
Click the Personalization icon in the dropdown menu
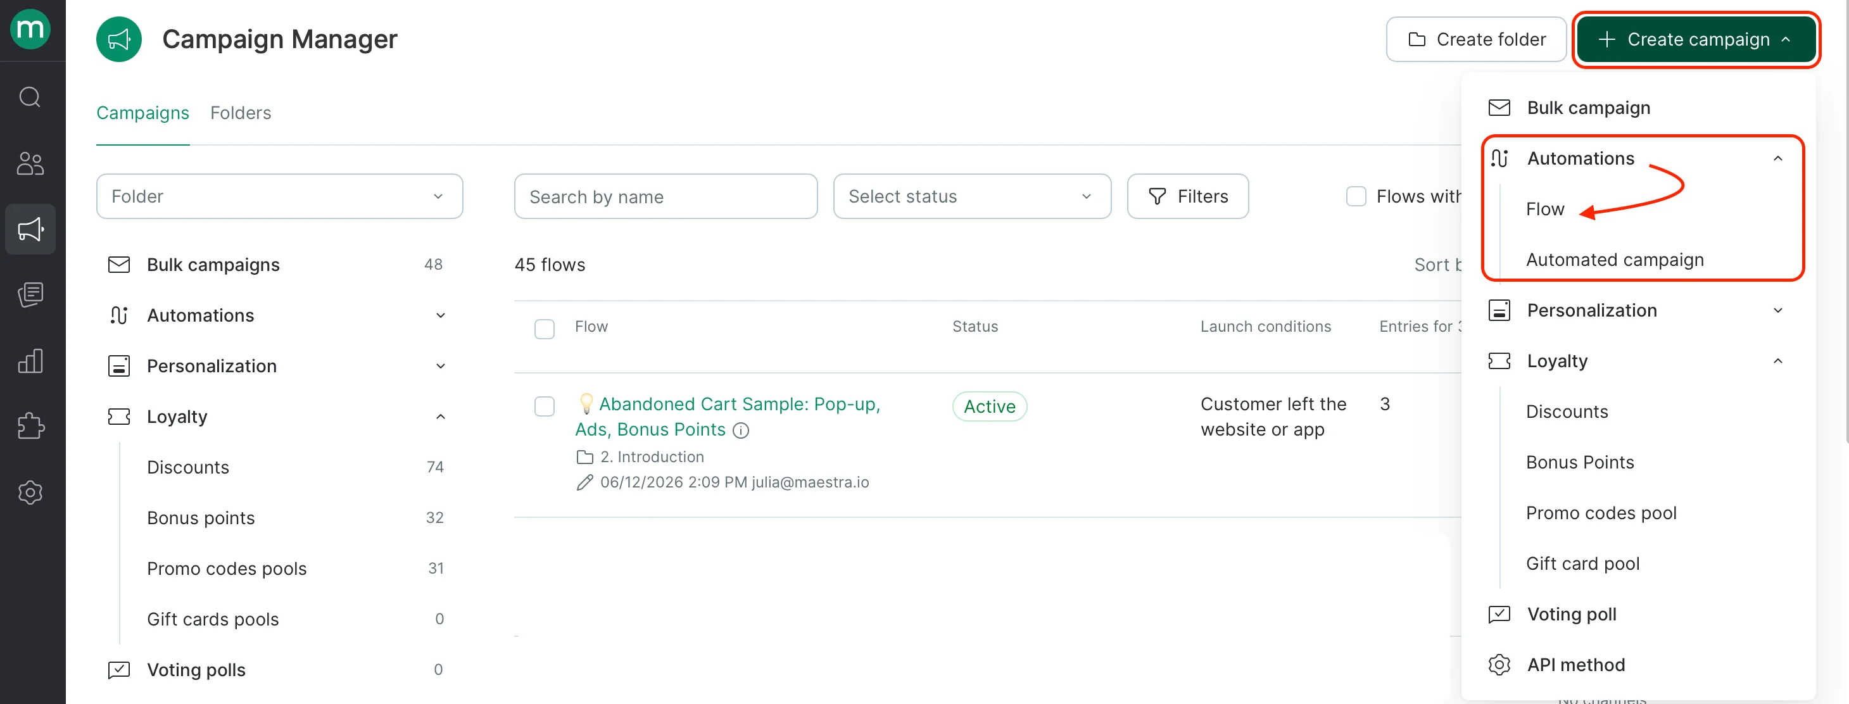tap(1499, 310)
